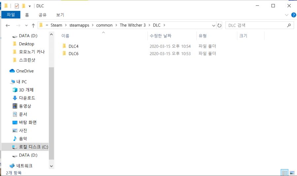Open 스크린샷 folder in sidebar
297x176 pixels.
(27, 60)
